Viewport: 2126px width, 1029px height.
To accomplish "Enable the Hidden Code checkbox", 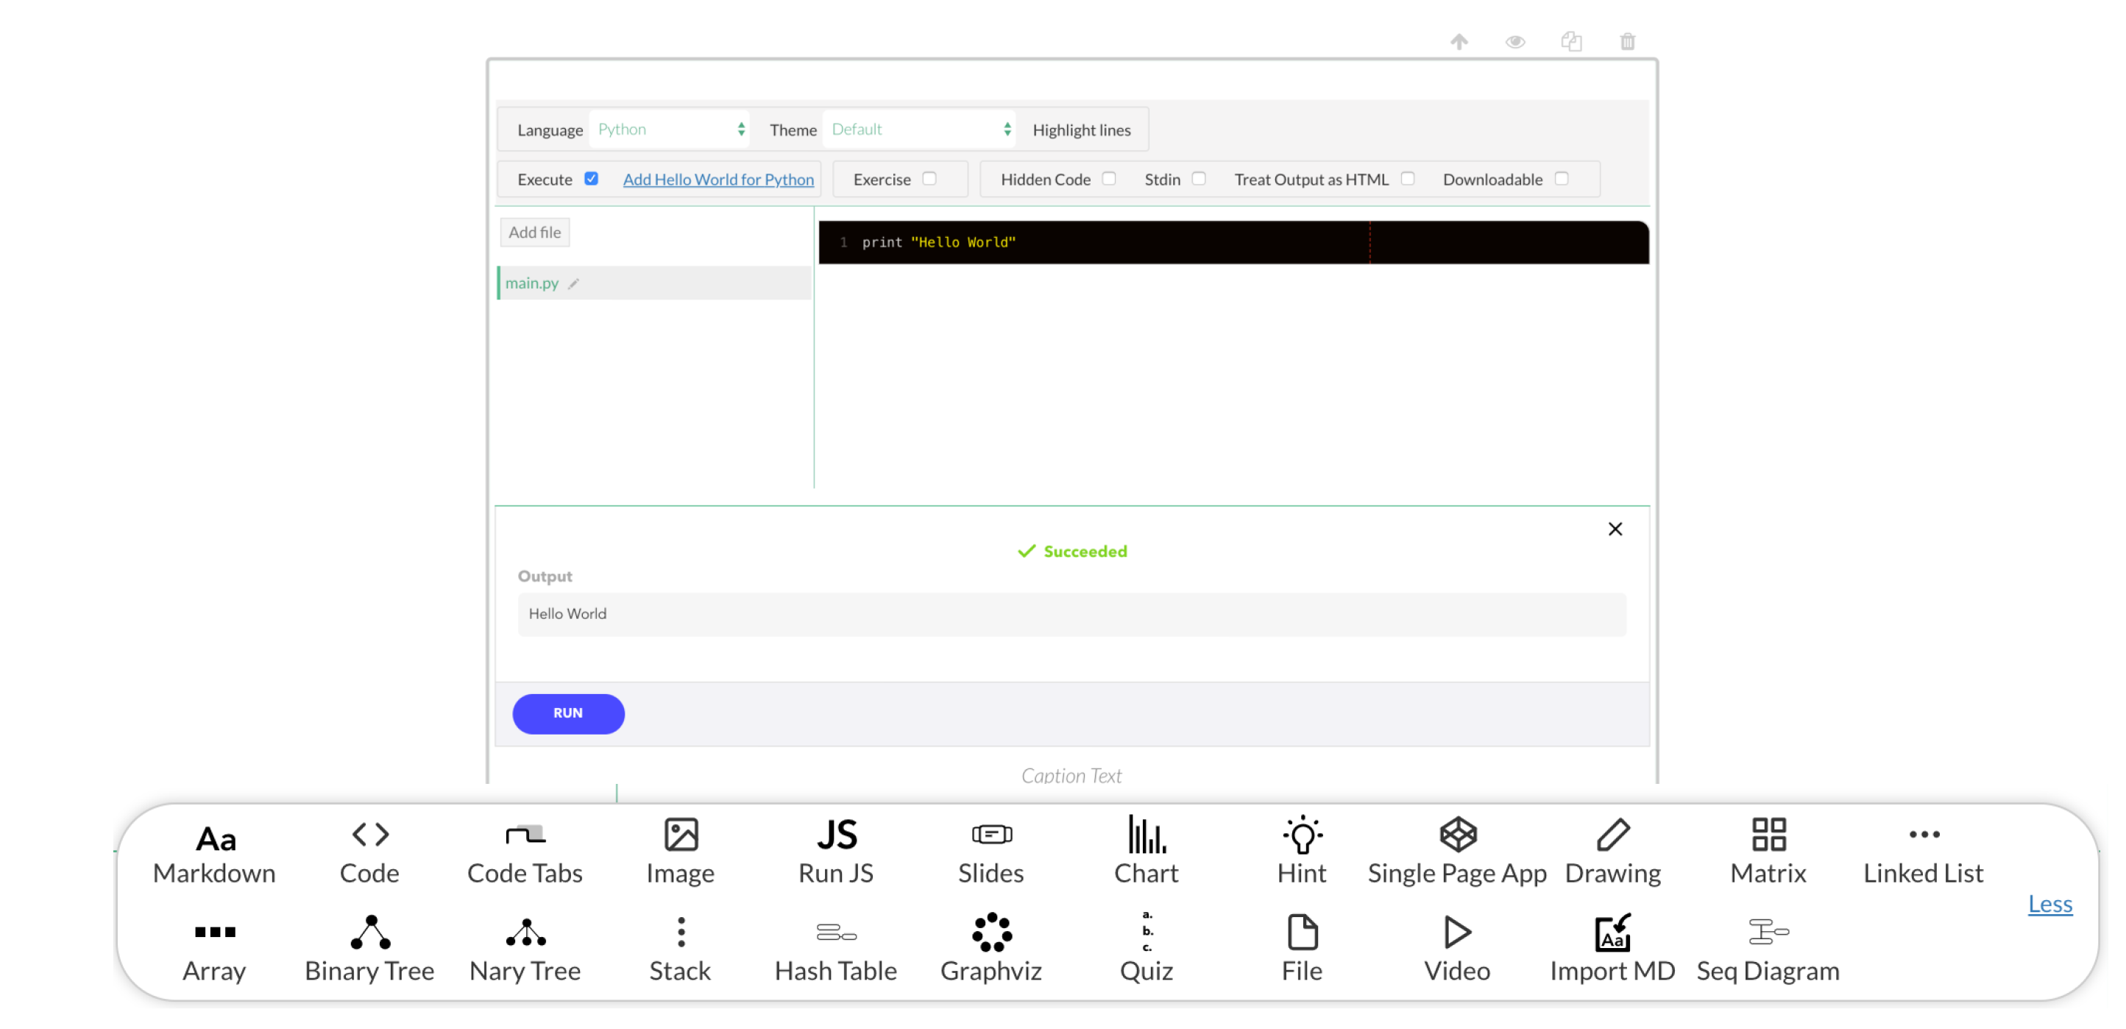I will (x=1108, y=179).
